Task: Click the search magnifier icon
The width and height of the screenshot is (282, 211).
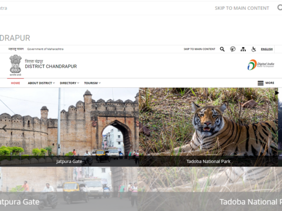Action: tap(222, 49)
